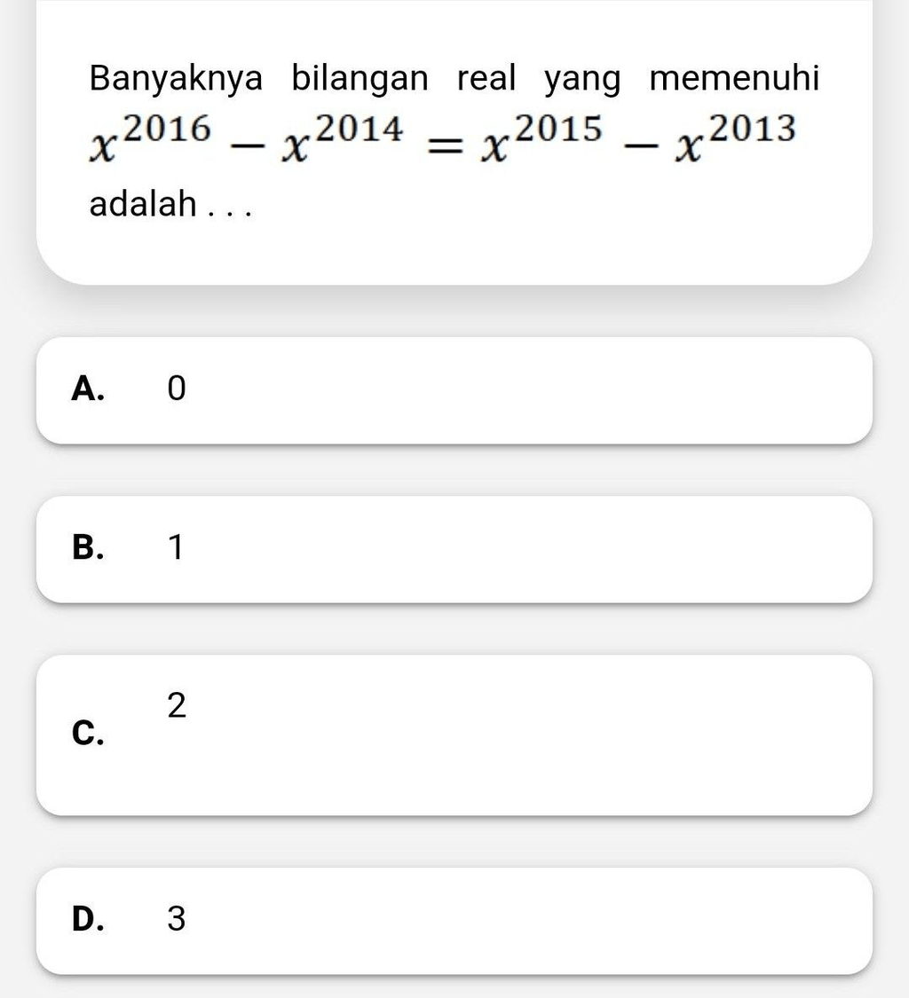This screenshot has width=909, height=998.
Task: Click the x^2015 term in the equation
Action: click(541, 138)
